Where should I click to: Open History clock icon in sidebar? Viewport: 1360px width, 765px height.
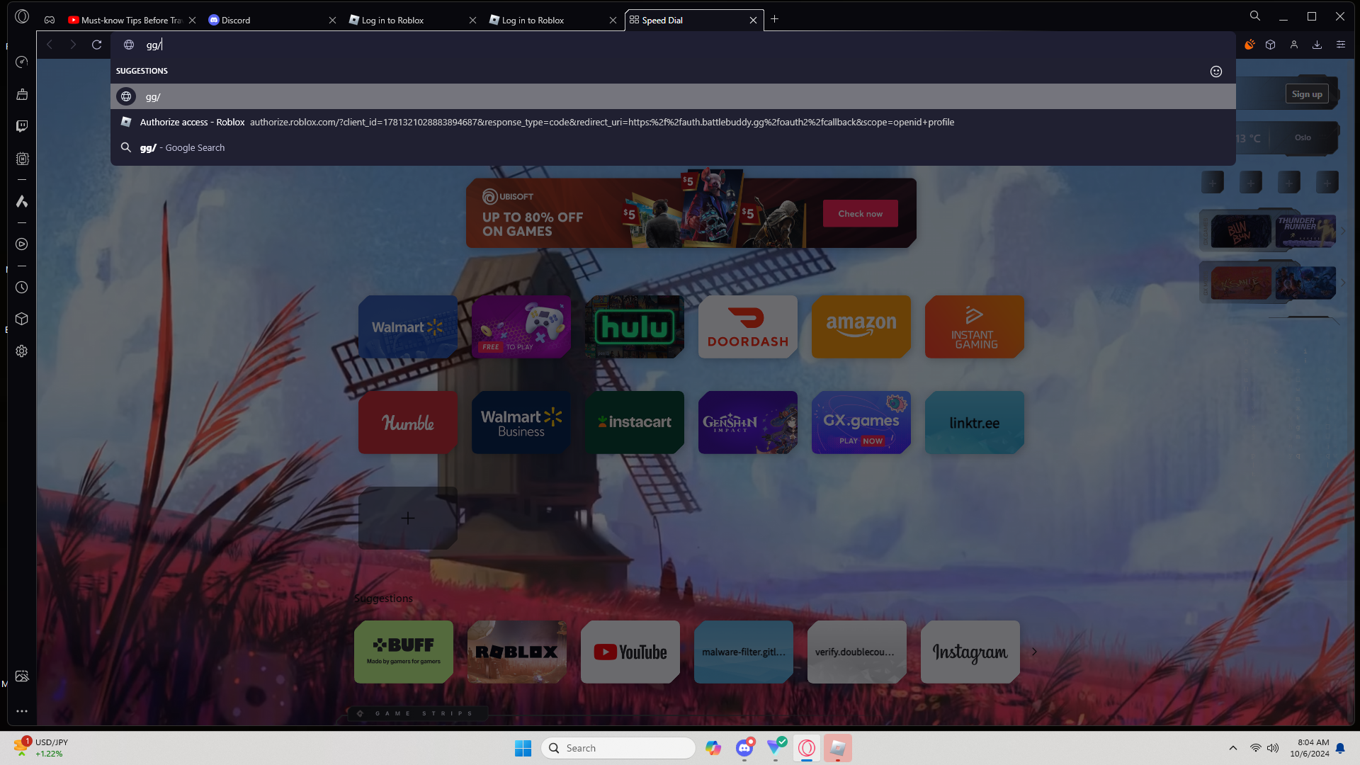click(x=22, y=288)
